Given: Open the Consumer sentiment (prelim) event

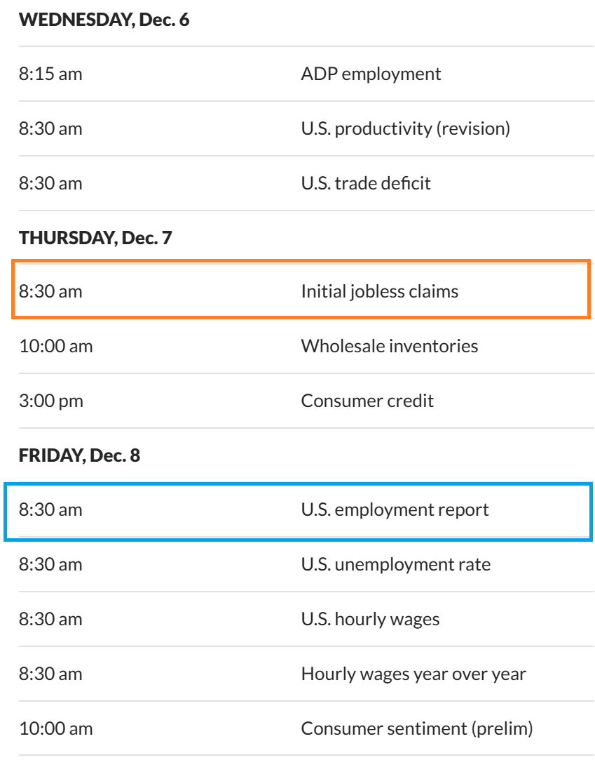Looking at the screenshot, I should (416, 728).
